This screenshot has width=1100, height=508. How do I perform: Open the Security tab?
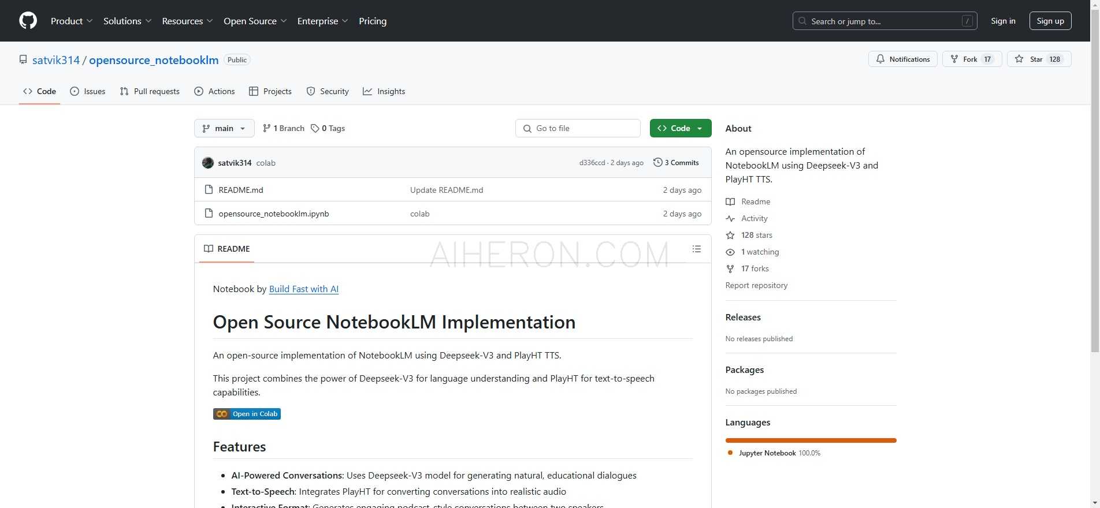point(328,91)
